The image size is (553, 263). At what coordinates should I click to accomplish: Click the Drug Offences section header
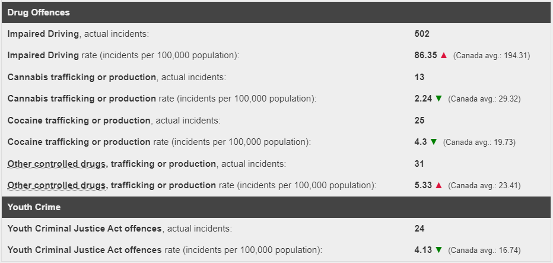276,12
